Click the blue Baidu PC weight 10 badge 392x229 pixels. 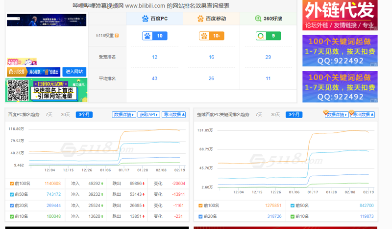click(155, 36)
